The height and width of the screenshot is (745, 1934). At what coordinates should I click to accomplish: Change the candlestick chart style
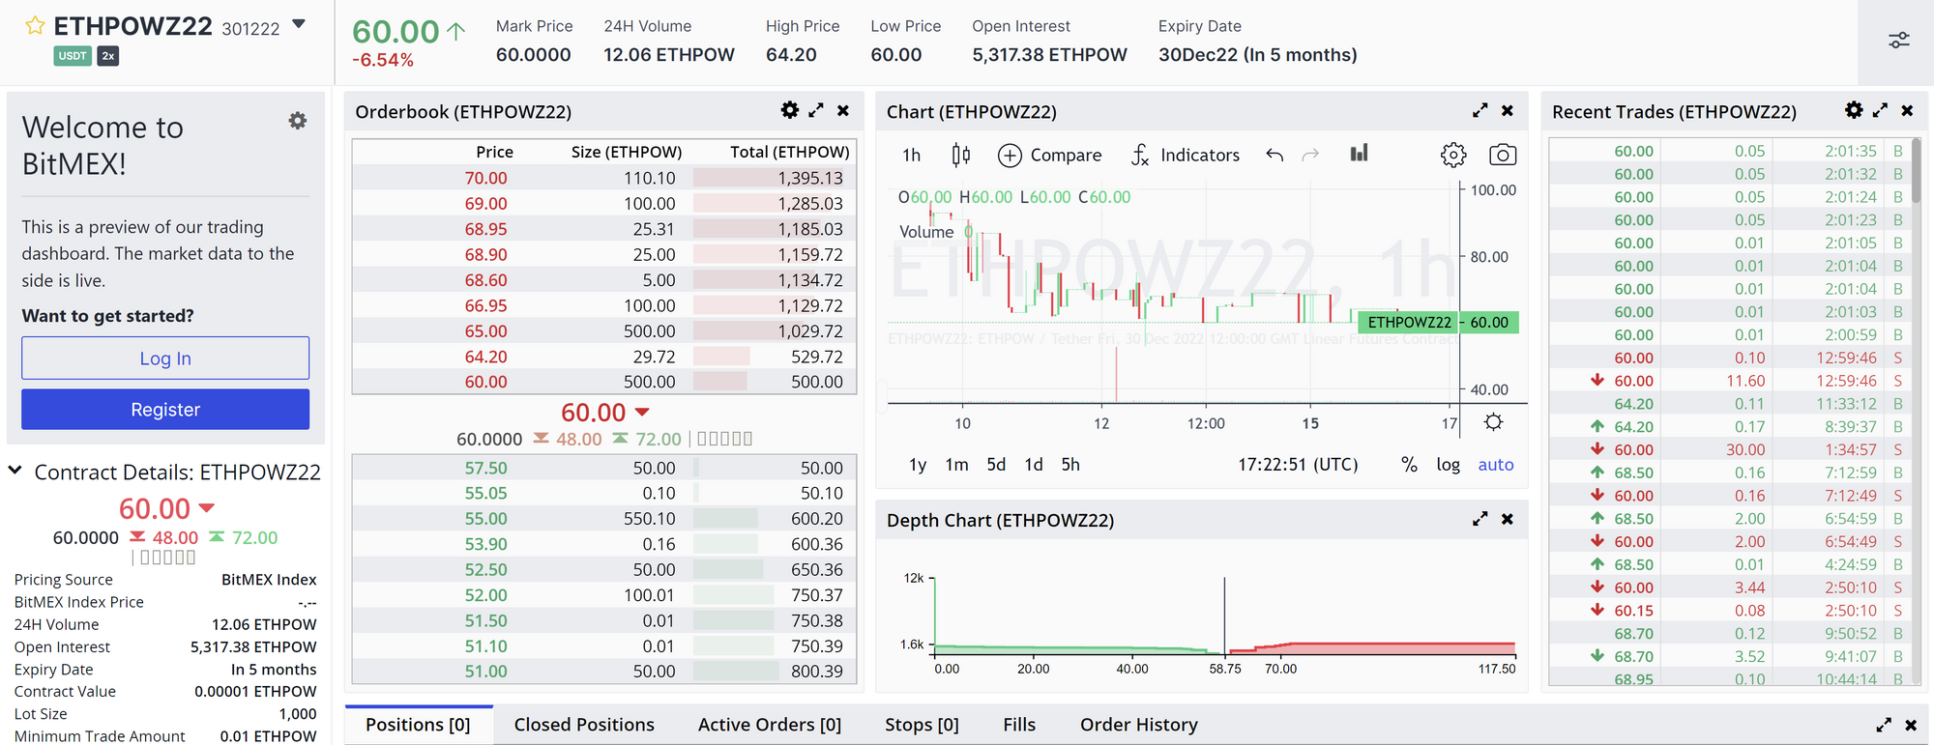coord(960,155)
